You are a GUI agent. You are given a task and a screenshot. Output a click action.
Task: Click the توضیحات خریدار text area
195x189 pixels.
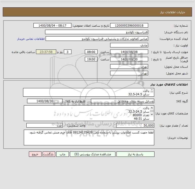tap(89, 138)
